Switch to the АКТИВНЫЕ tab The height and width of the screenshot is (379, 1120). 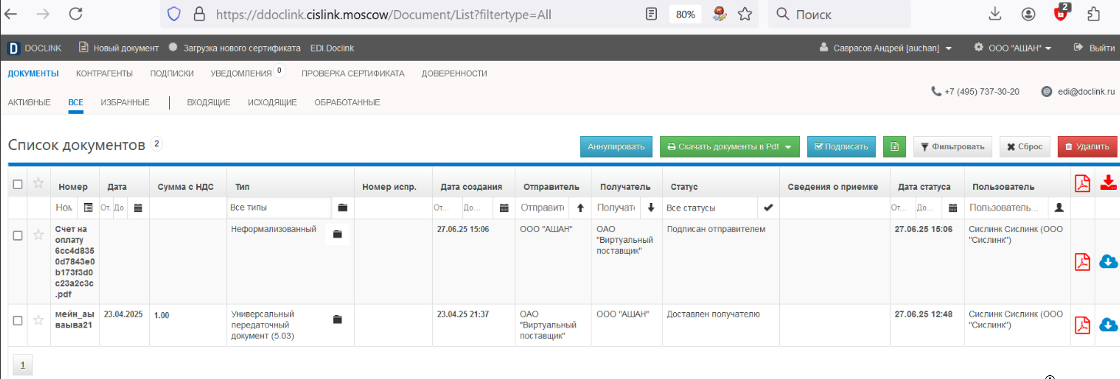coord(29,102)
